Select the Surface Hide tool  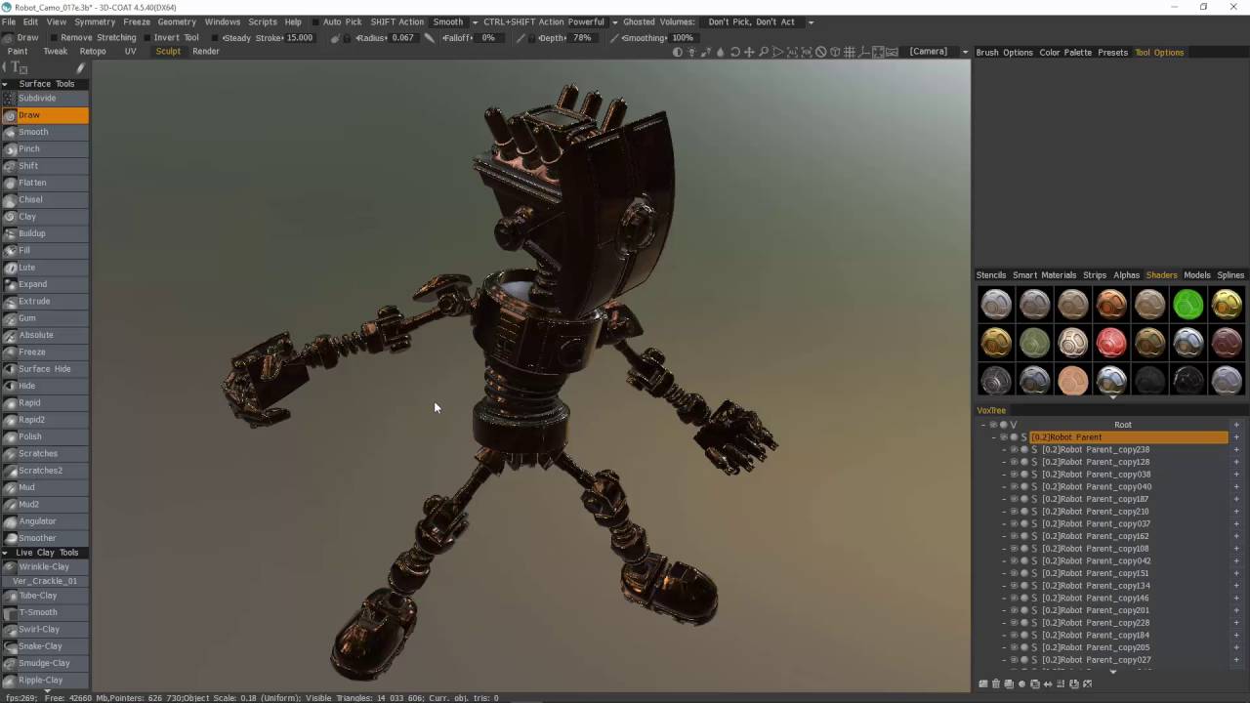pyautogui.click(x=45, y=369)
